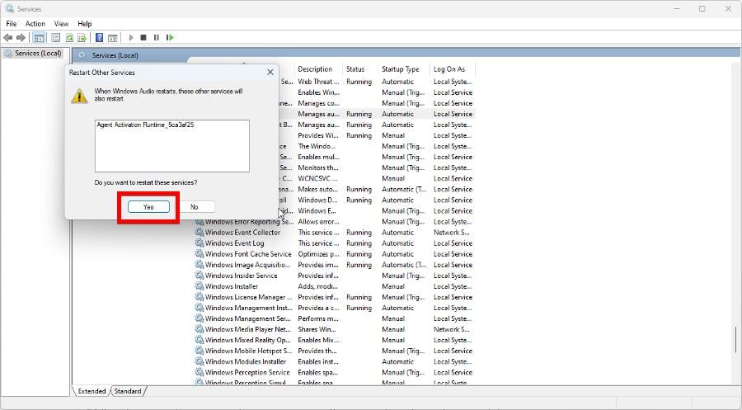Click the "Shares Win..." description cell

pyautogui.click(x=317, y=329)
